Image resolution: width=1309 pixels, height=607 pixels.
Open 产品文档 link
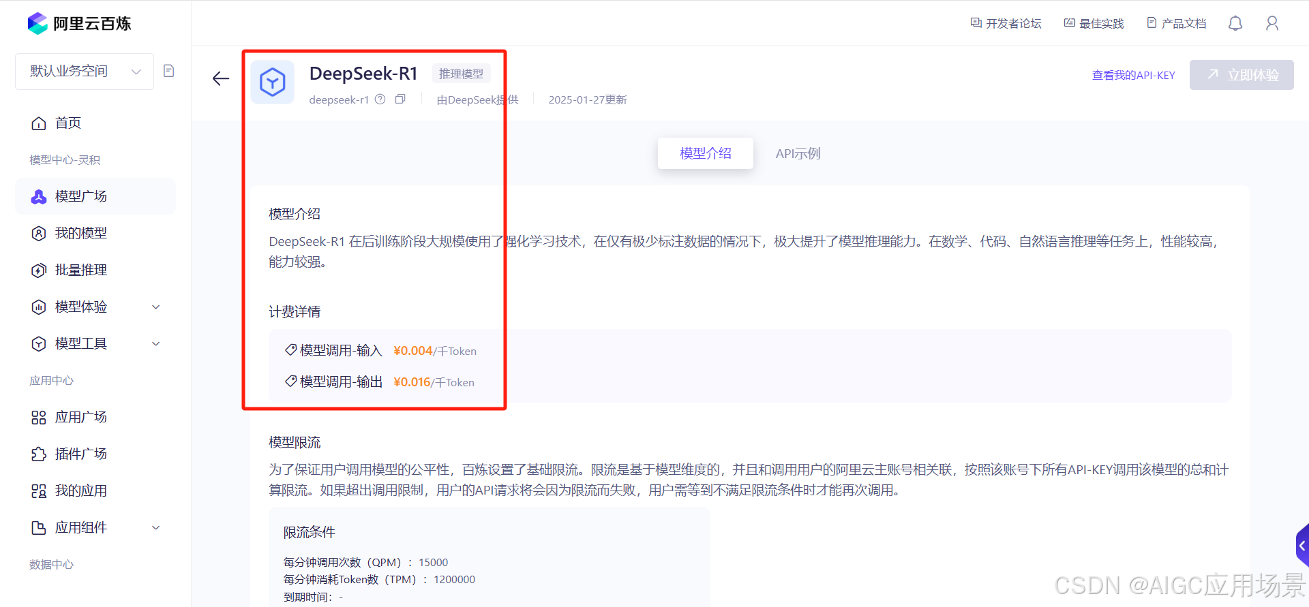[1177, 23]
